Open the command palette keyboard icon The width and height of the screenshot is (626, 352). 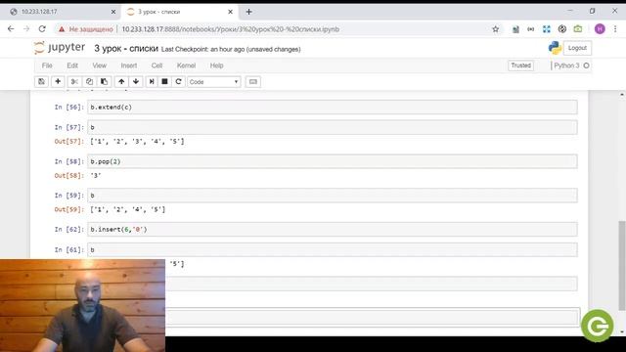pyautogui.click(x=252, y=82)
